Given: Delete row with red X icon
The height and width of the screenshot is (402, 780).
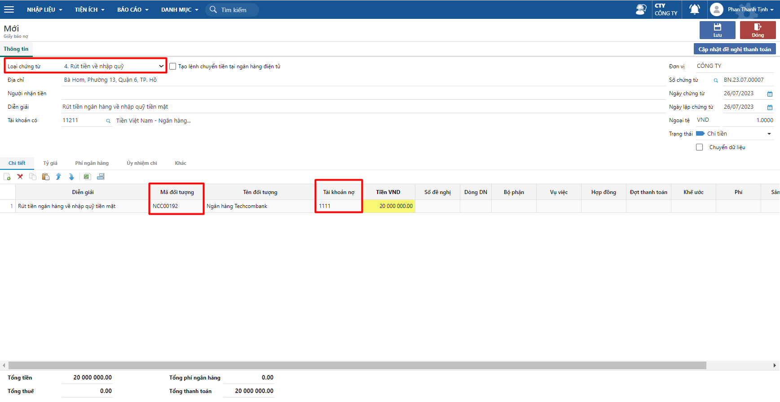Looking at the screenshot, I should point(20,177).
